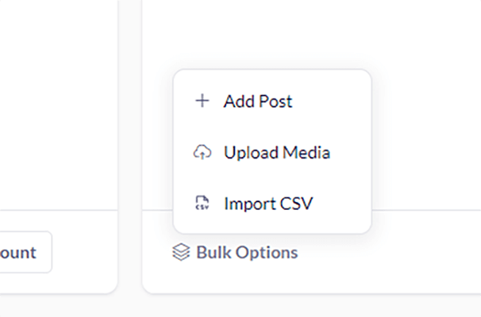481x317 pixels.
Task: Click empty space inside the left card
Action: click(x=56, y=103)
